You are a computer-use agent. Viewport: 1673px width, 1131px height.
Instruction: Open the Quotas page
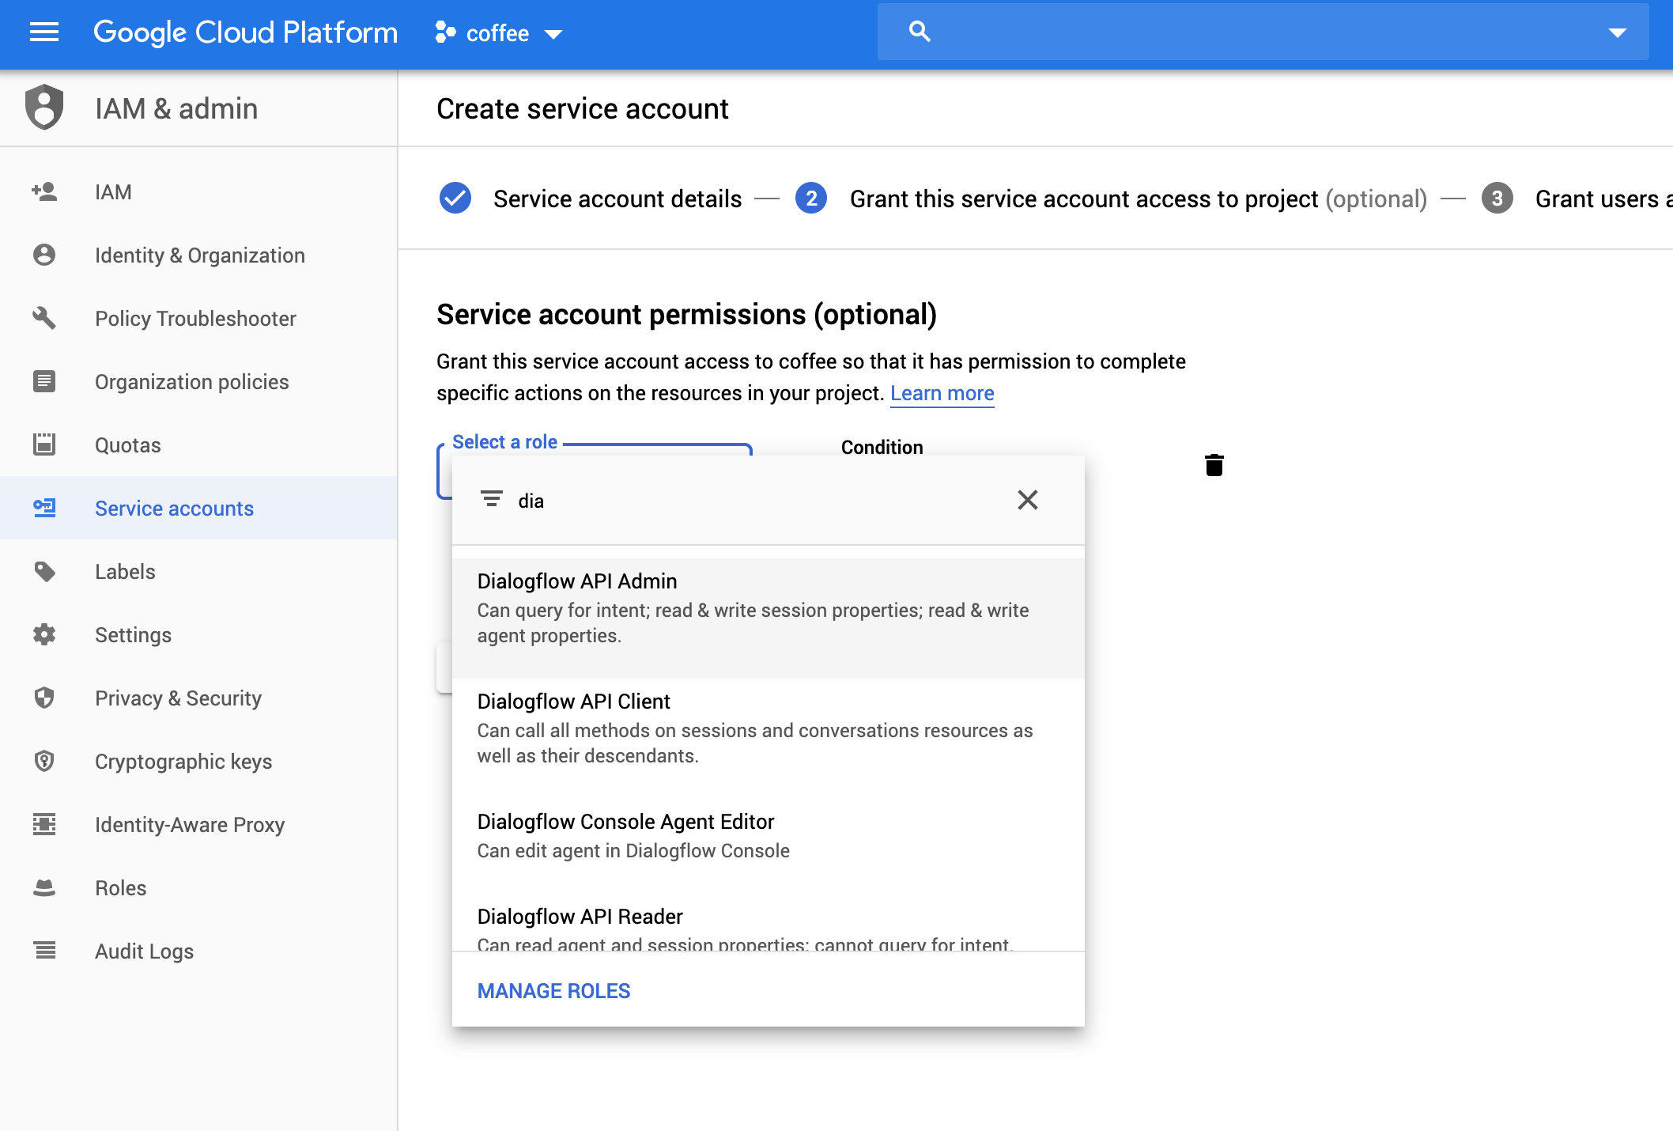[x=198, y=444]
